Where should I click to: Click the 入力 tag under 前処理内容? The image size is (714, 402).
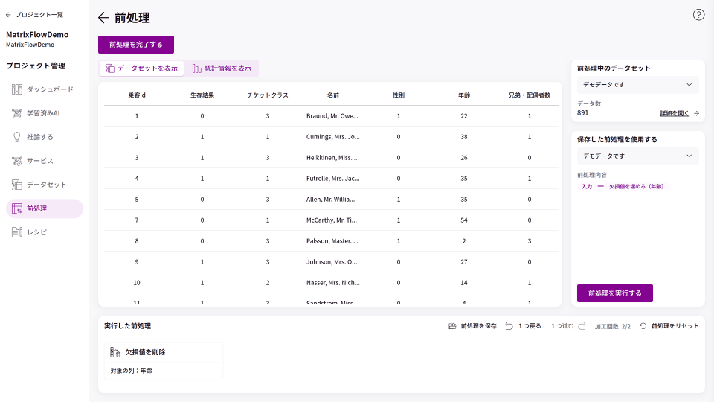587,186
